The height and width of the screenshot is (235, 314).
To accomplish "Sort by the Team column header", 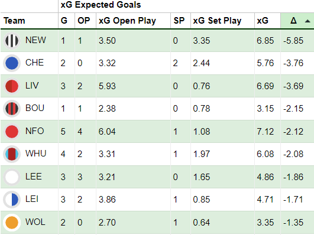I will click(14, 21).
